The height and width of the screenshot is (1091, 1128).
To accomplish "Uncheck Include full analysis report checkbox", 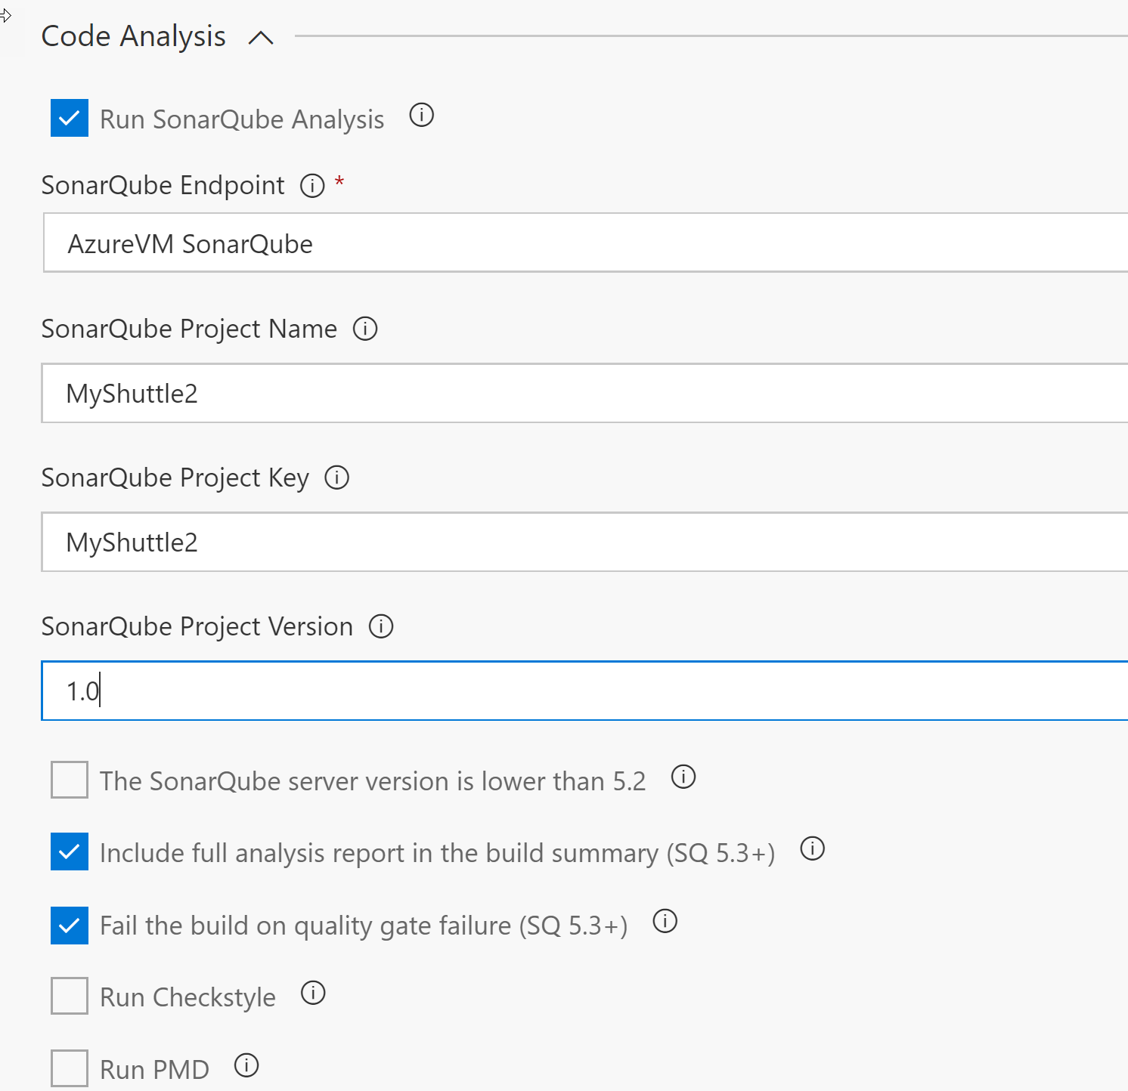I will (x=70, y=851).
